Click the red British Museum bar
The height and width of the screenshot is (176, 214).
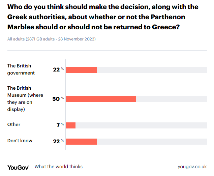(101, 99)
